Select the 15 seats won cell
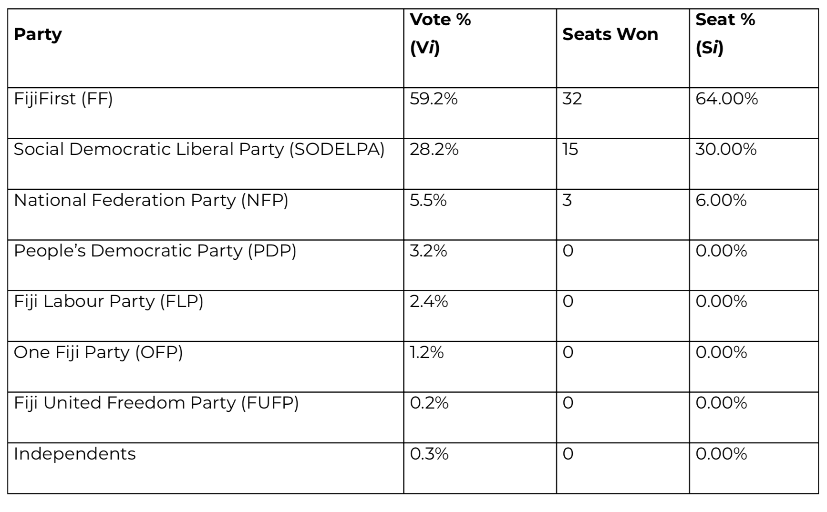The height and width of the screenshot is (512, 827). 570,150
